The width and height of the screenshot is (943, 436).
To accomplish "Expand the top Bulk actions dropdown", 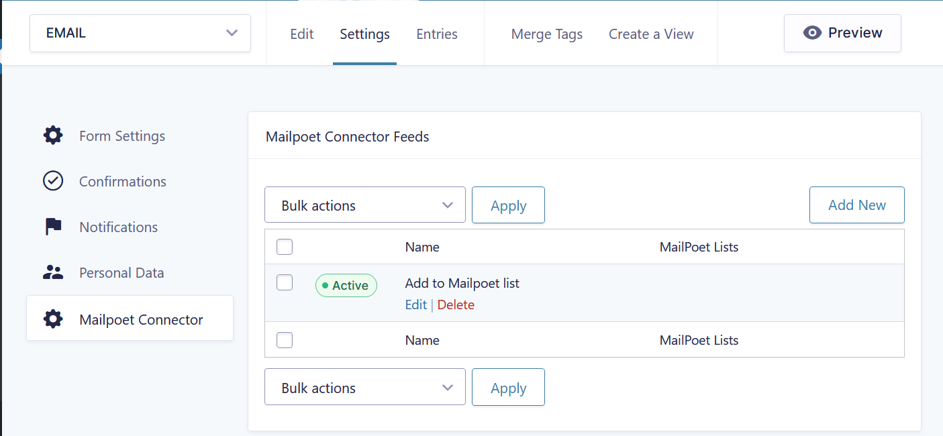I will 364,205.
